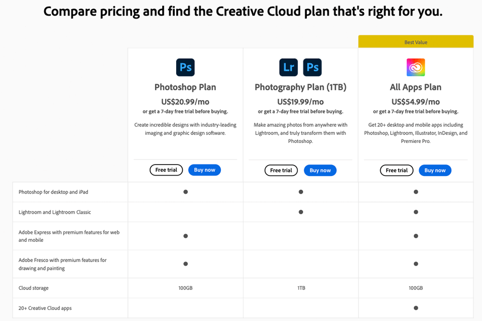The width and height of the screenshot is (482, 321).
Task: Click the Photoshop Plan title
Action: point(185,87)
